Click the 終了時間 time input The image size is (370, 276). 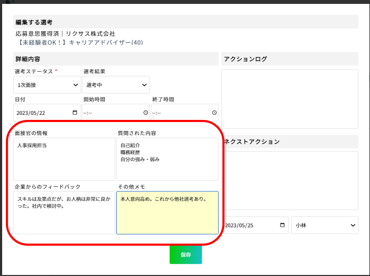[185, 113]
